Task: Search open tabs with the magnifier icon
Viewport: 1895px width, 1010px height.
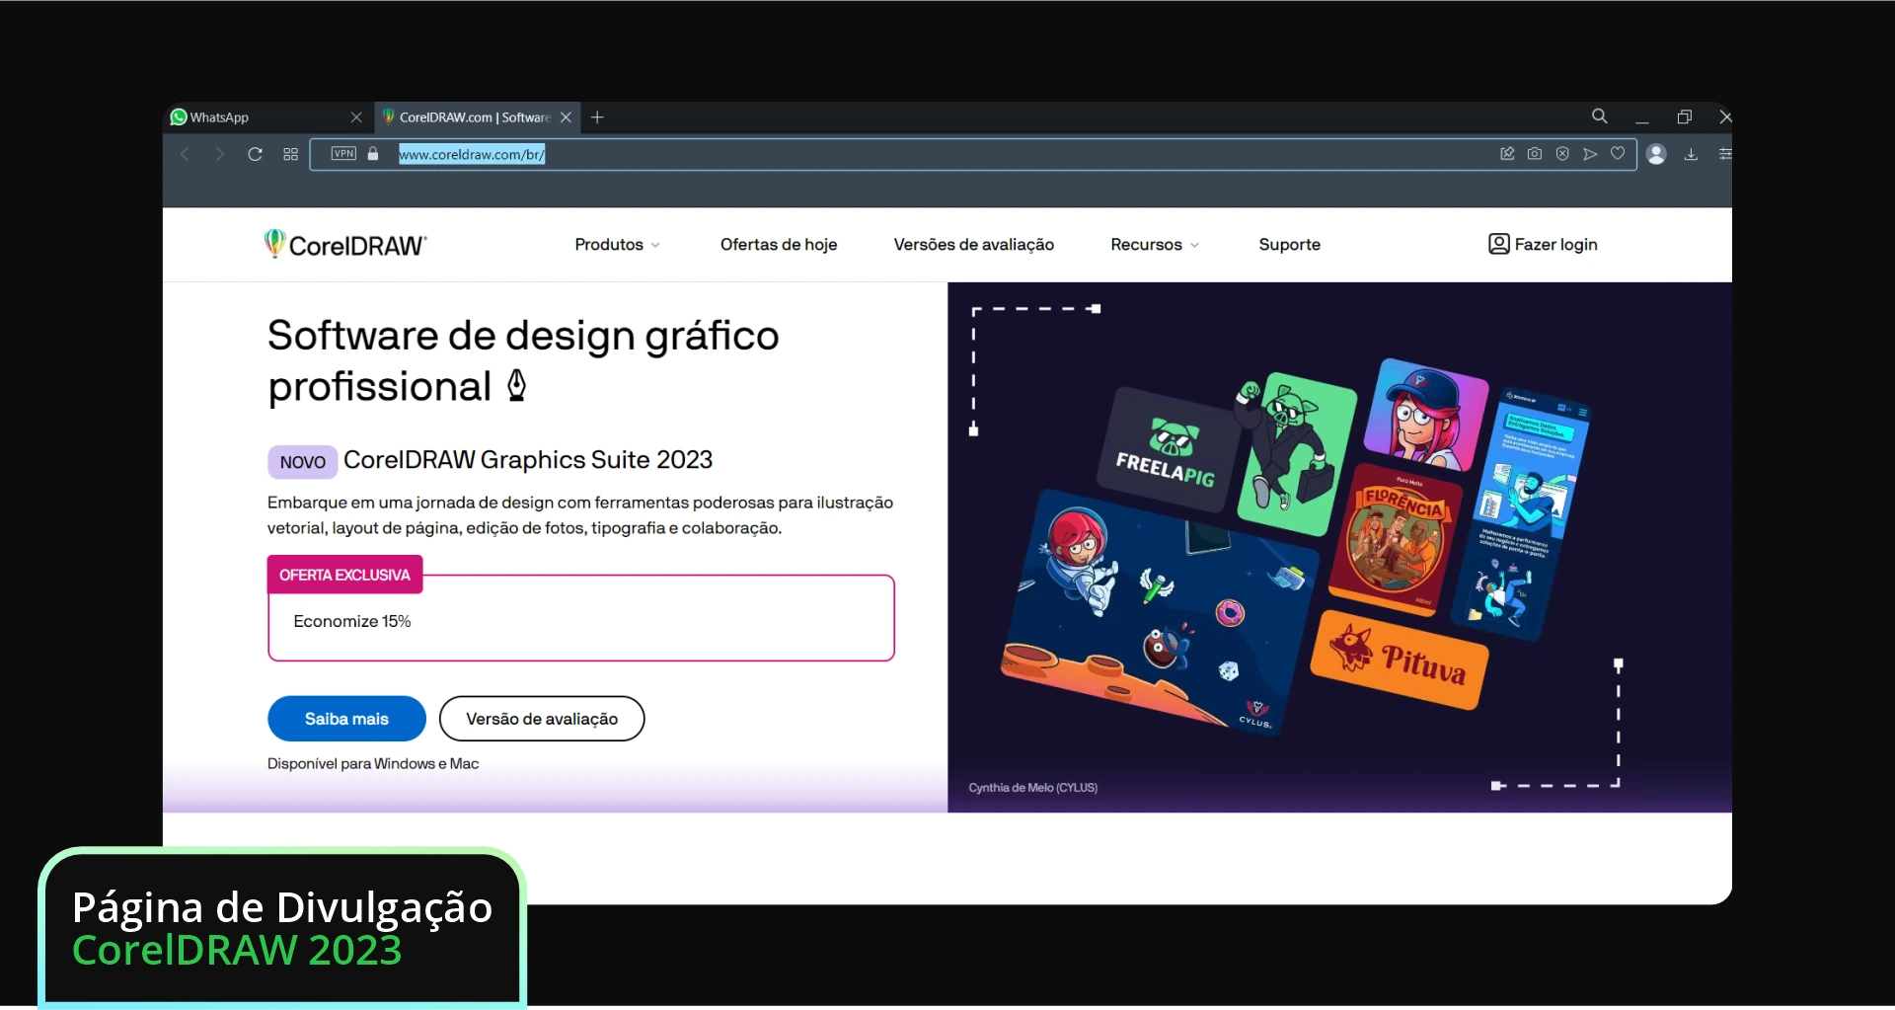Action: (1600, 117)
